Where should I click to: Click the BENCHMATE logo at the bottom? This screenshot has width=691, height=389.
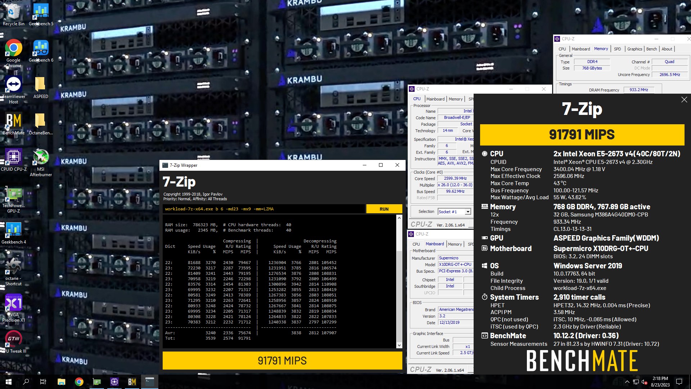coord(582,361)
